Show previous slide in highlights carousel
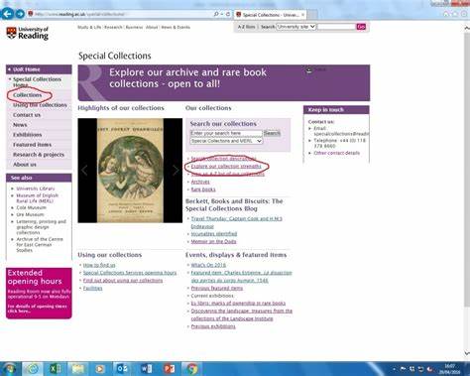The image size is (470, 376). point(84,171)
